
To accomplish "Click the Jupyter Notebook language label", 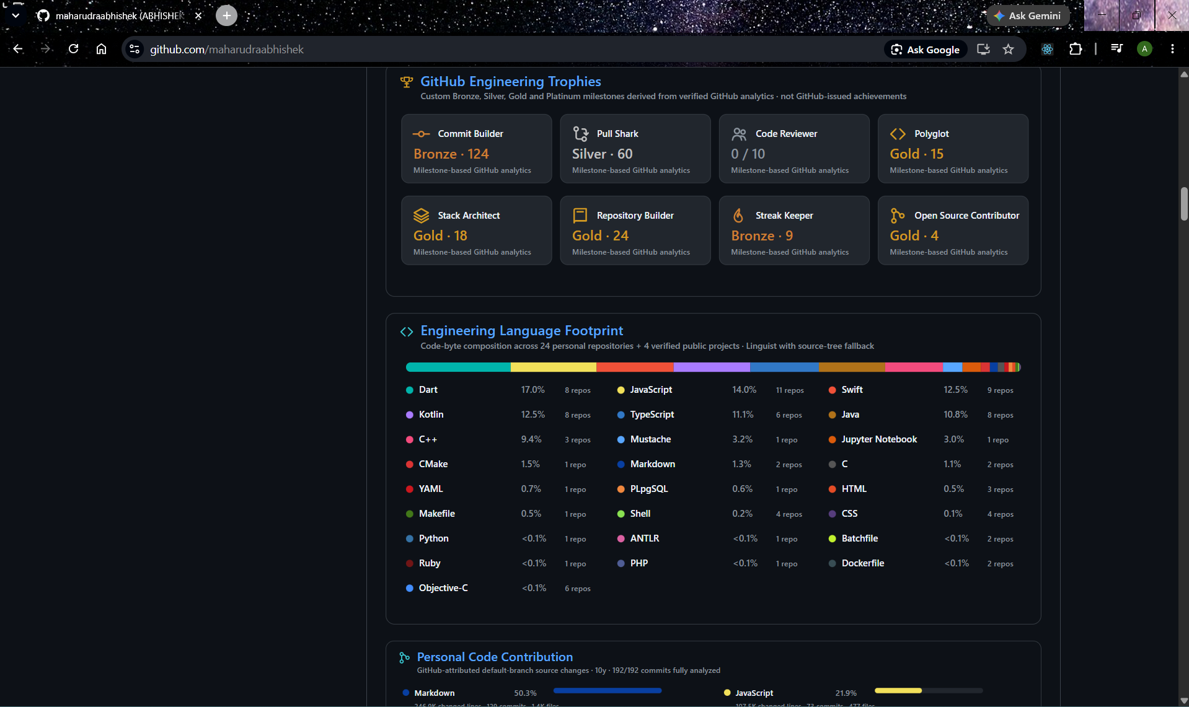I will (x=879, y=439).
